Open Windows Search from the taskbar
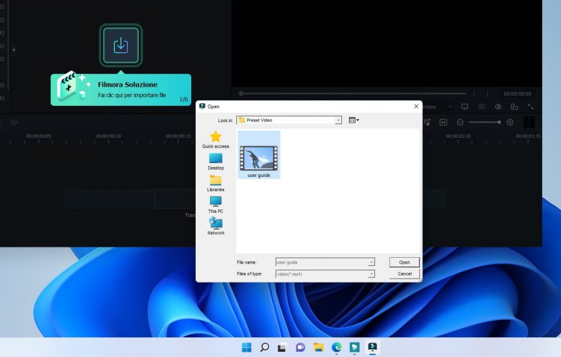The width and height of the screenshot is (561, 357). point(264,347)
